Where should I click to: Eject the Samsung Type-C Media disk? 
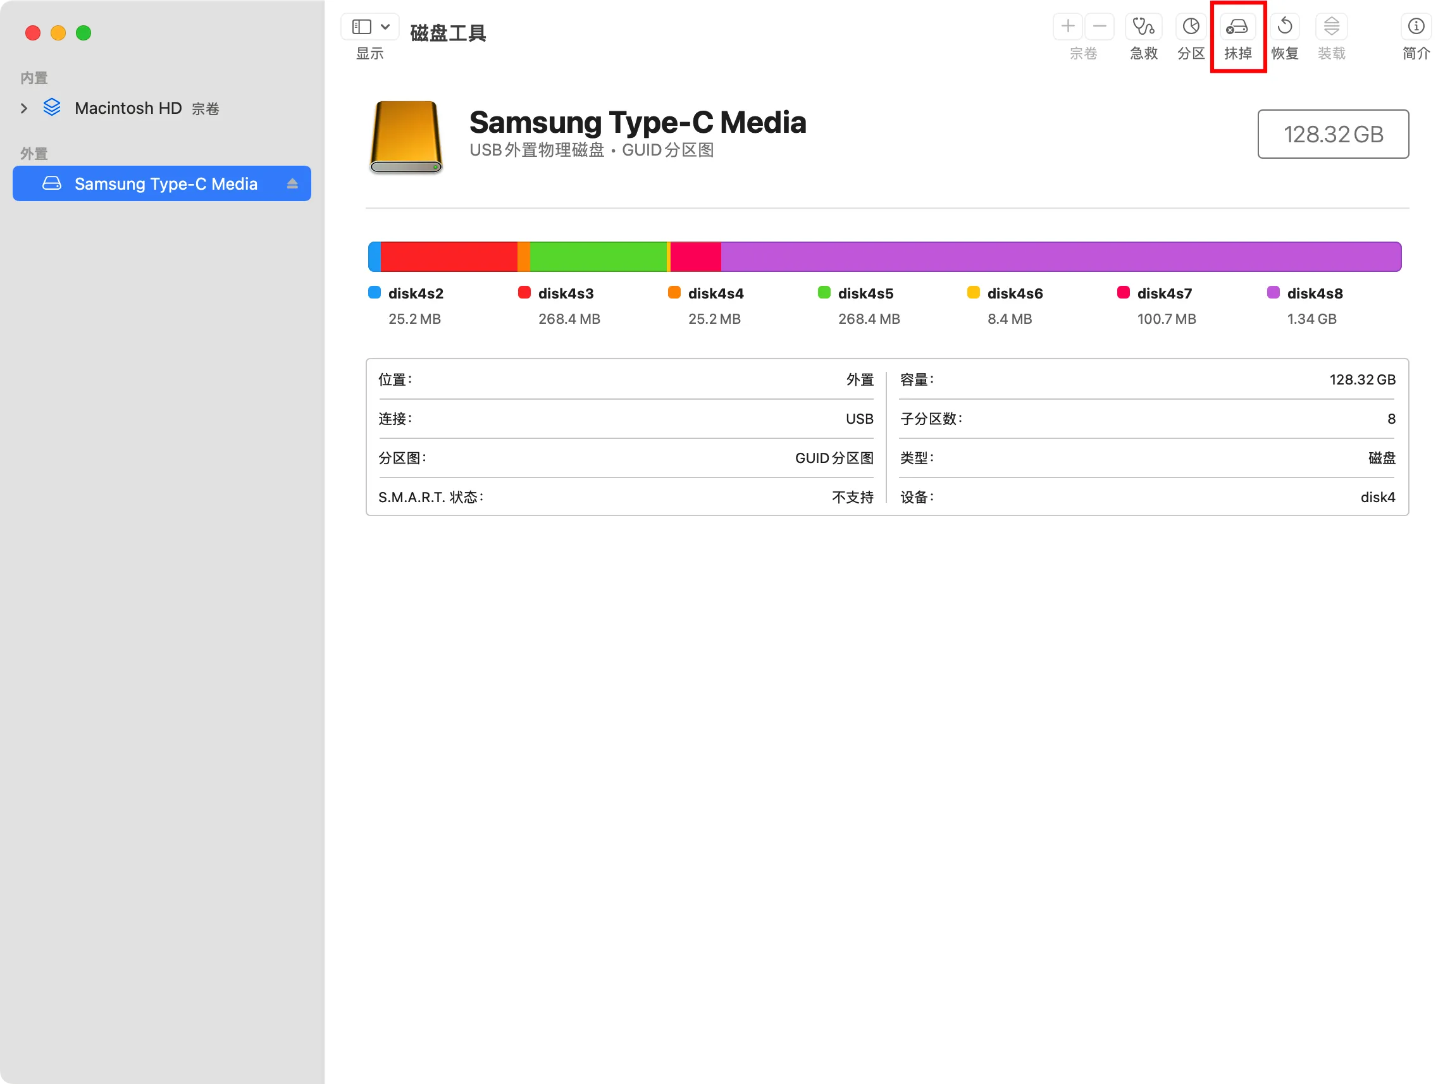(292, 184)
